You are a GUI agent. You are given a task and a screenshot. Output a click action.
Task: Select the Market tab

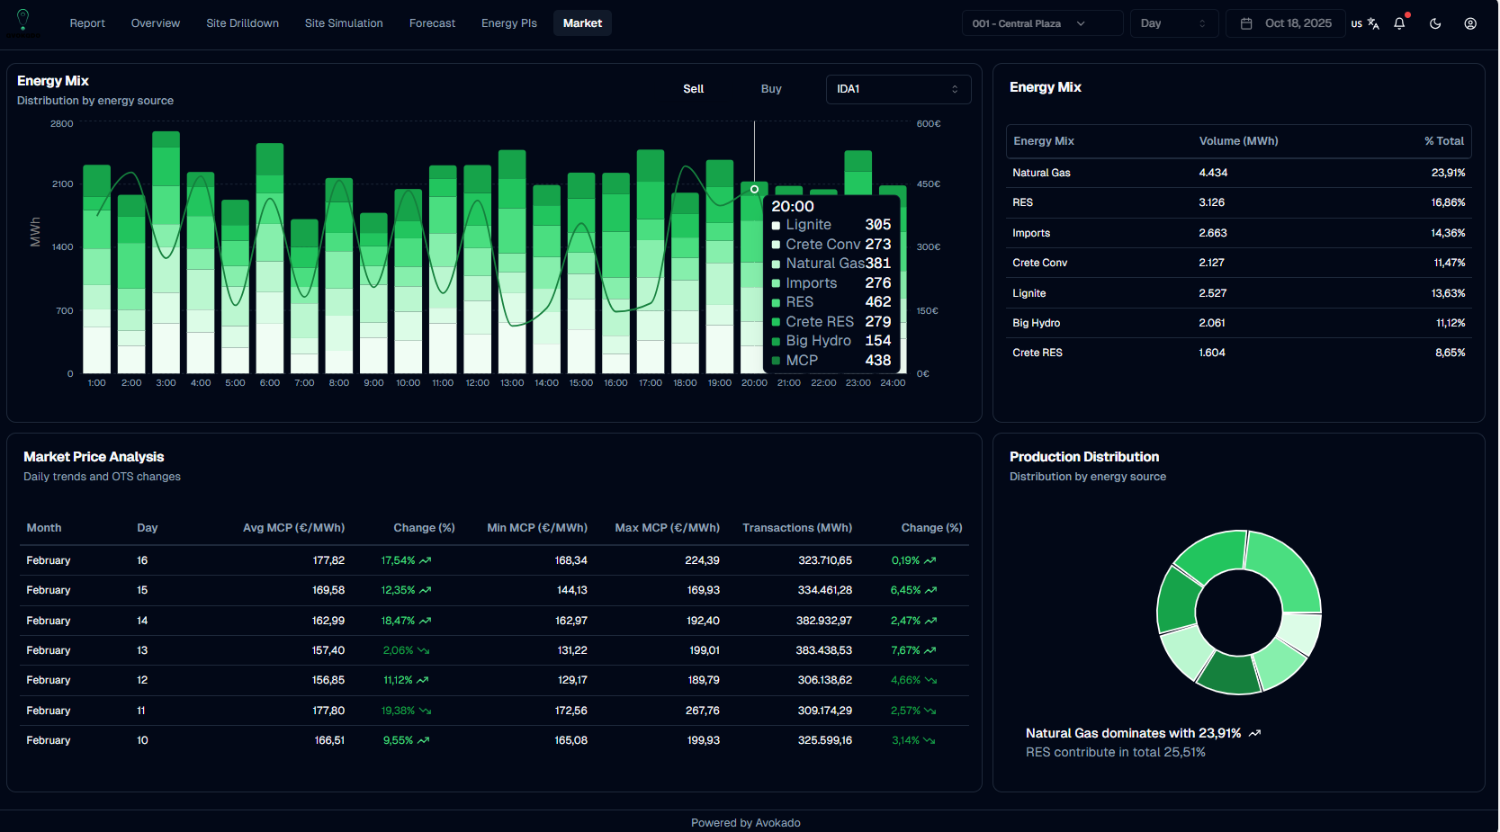[x=582, y=23]
